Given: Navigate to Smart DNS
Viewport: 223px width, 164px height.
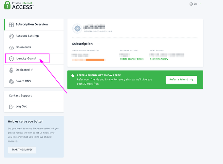Looking at the screenshot, I should click(x=34, y=81).
